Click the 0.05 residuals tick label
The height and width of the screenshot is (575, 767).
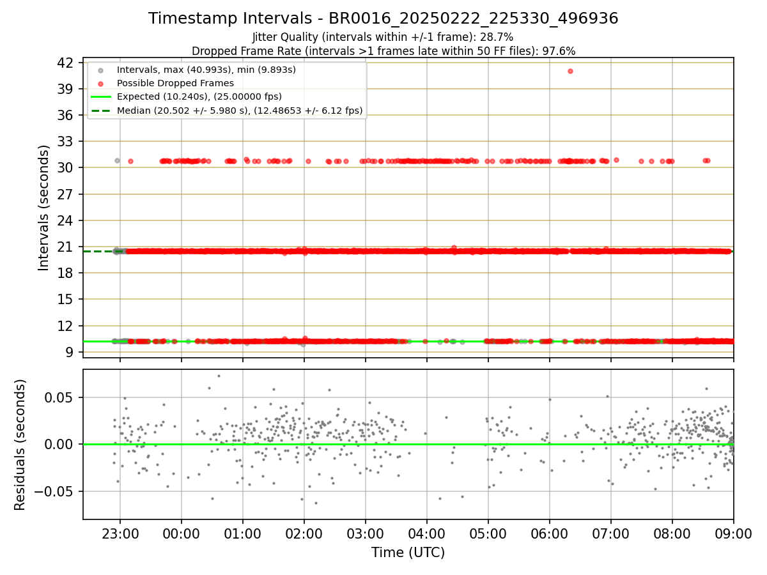(59, 397)
